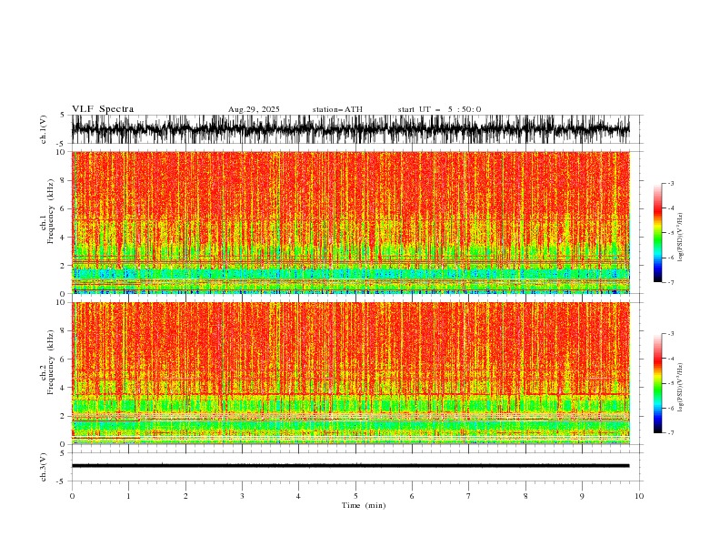Click the 'ch.2 Frequency (kHz)' axis label

(47, 362)
